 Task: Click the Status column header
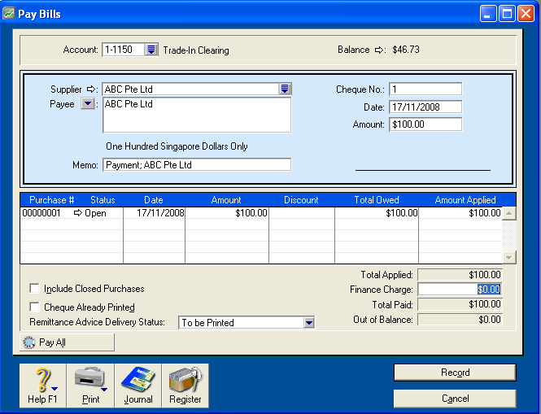coord(103,200)
